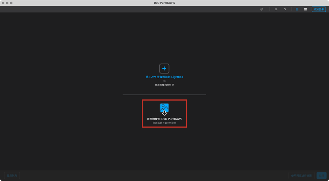Screen dimensions: 329x181
Task: Click the info icon in the top toolbar
Action: [x=262, y=9]
